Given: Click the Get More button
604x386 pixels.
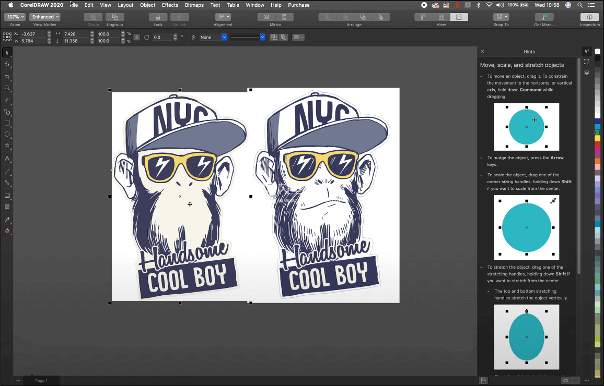Looking at the screenshot, I should click(544, 17).
